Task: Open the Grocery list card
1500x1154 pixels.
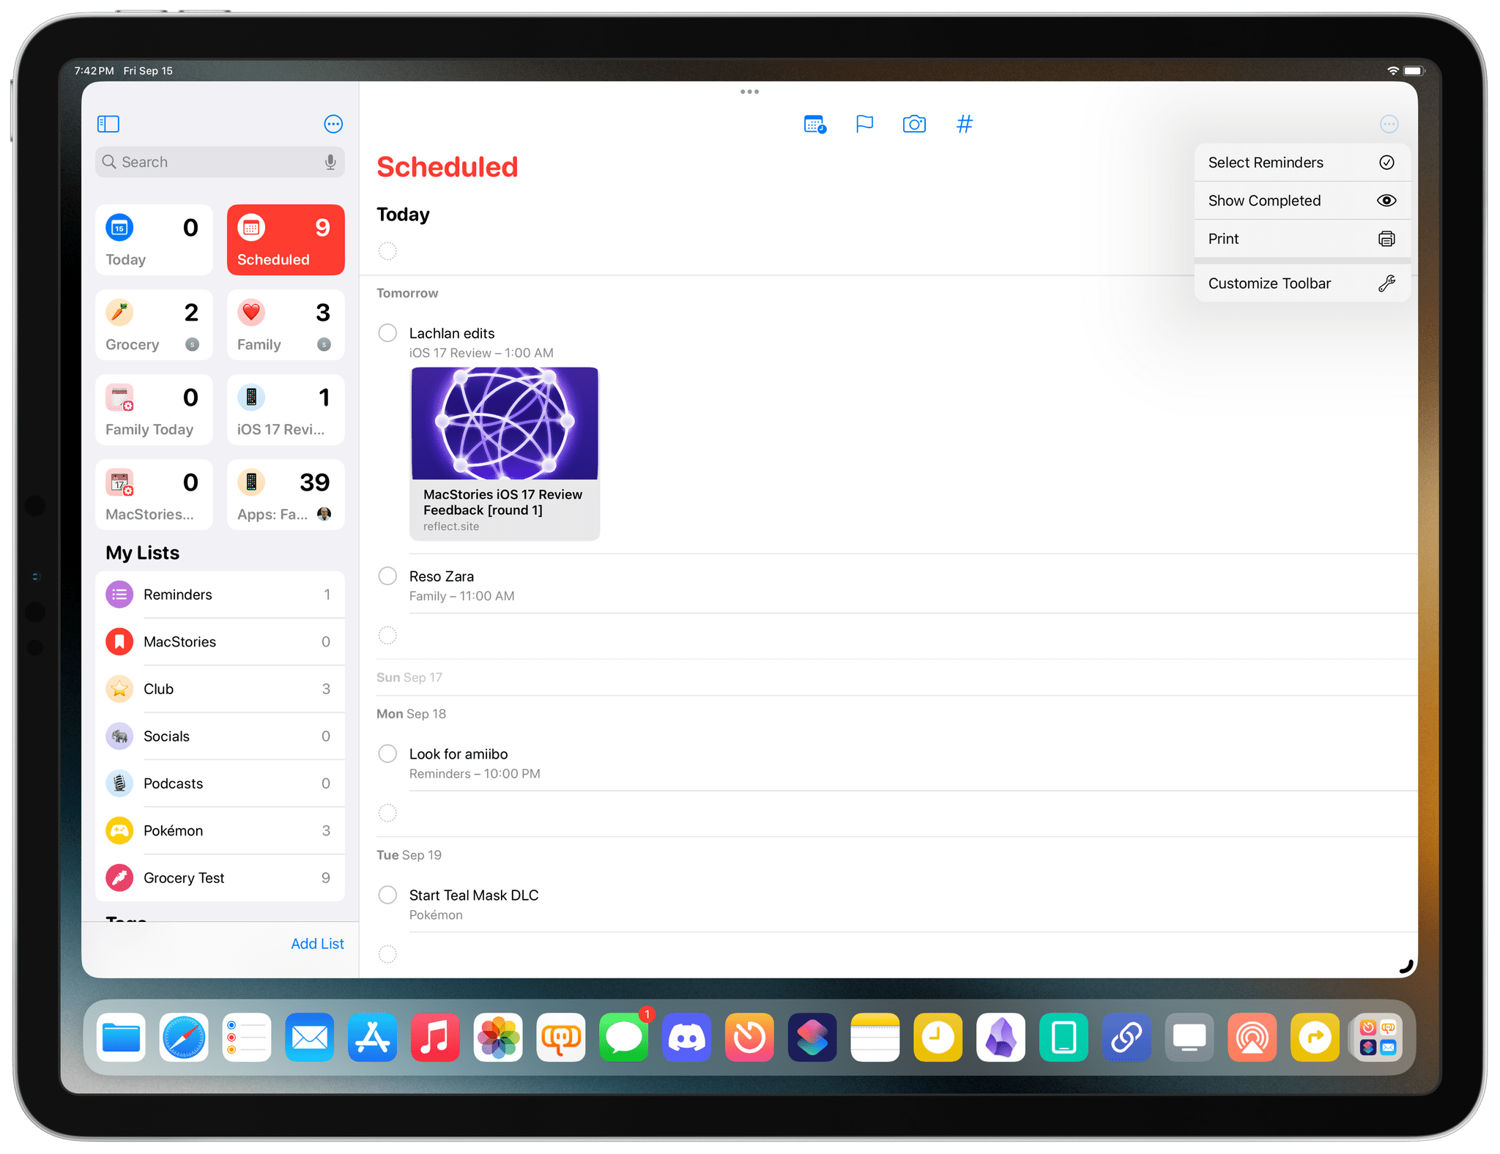Action: coord(154,325)
